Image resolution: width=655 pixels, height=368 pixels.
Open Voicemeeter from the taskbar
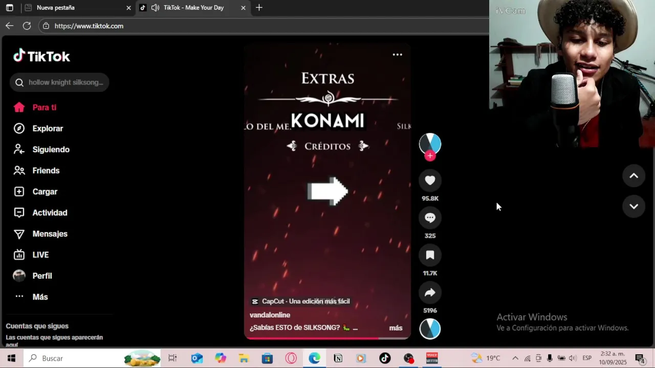point(432,358)
